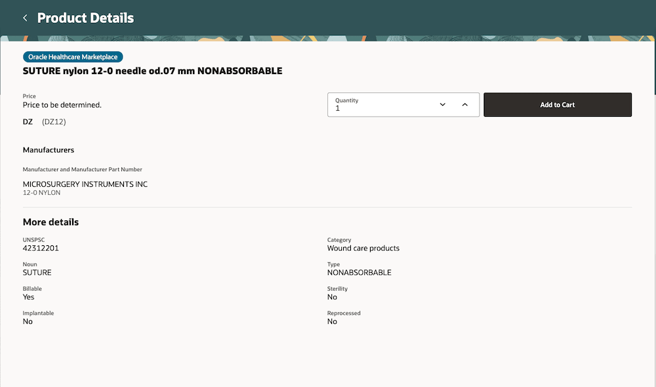Click the UNSPSC value 42312201
Screen dimensions: 656x387
coord(41,247)
